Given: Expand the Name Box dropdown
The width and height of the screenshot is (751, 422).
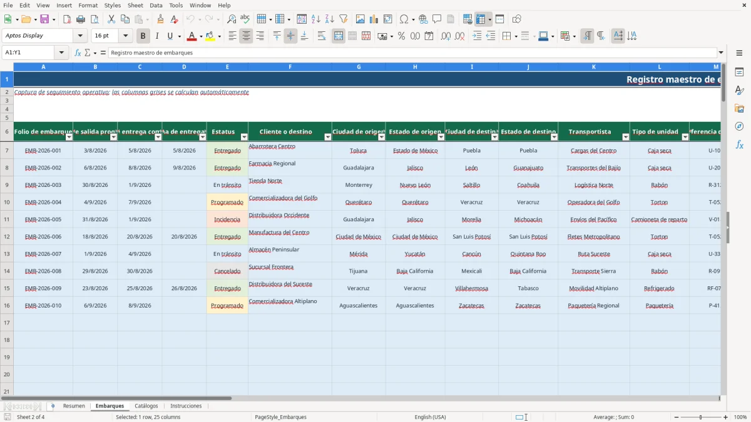Looking at the screenshot, I should (62, 53).
